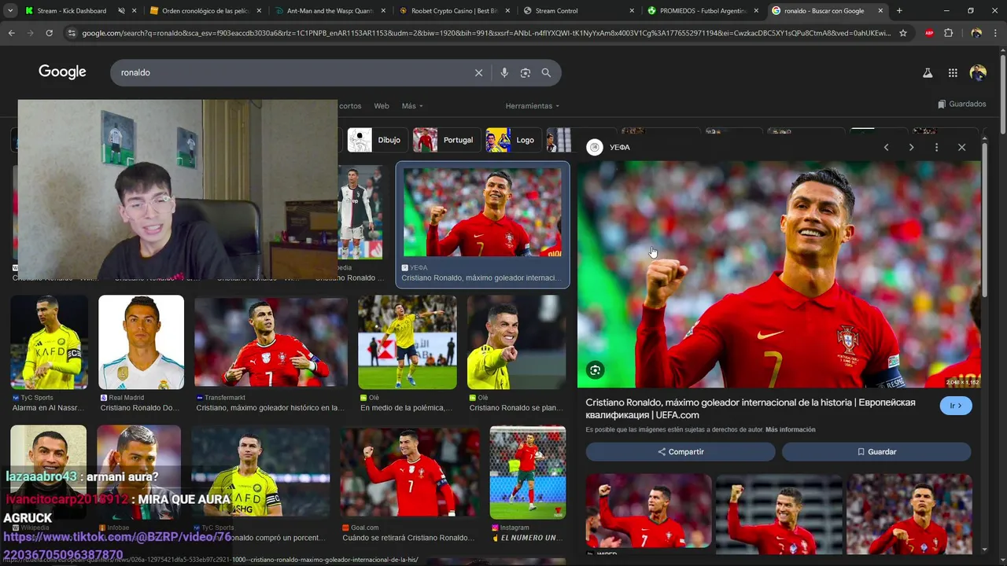The image size is (1007, 566).
Task: Open Google apps grid
Action: point(953,72)
